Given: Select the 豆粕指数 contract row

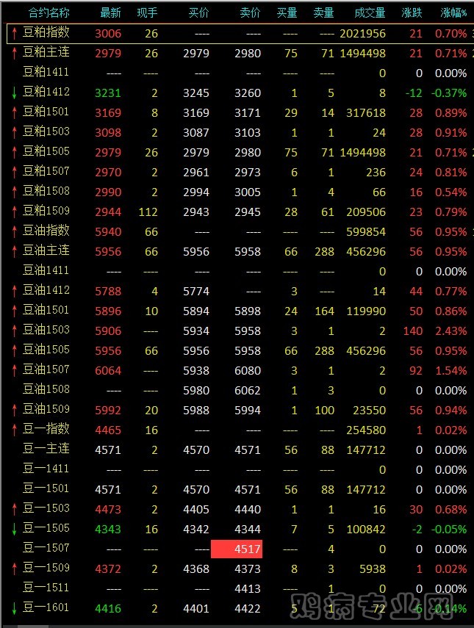Looking at the screenshot, I should tap(240, 33).
